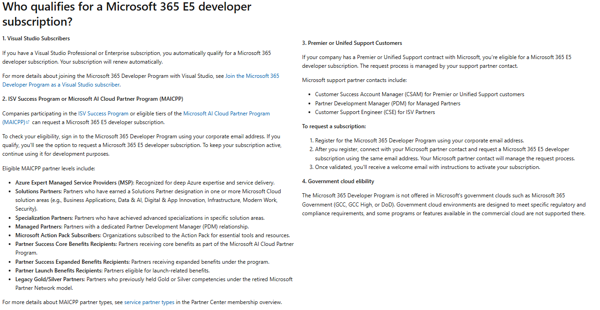This screenshot has height=310, width=600.
Task: Click the paragraph starting 'If your company has a Premier or Unified Support contract'
Action: 437,61
